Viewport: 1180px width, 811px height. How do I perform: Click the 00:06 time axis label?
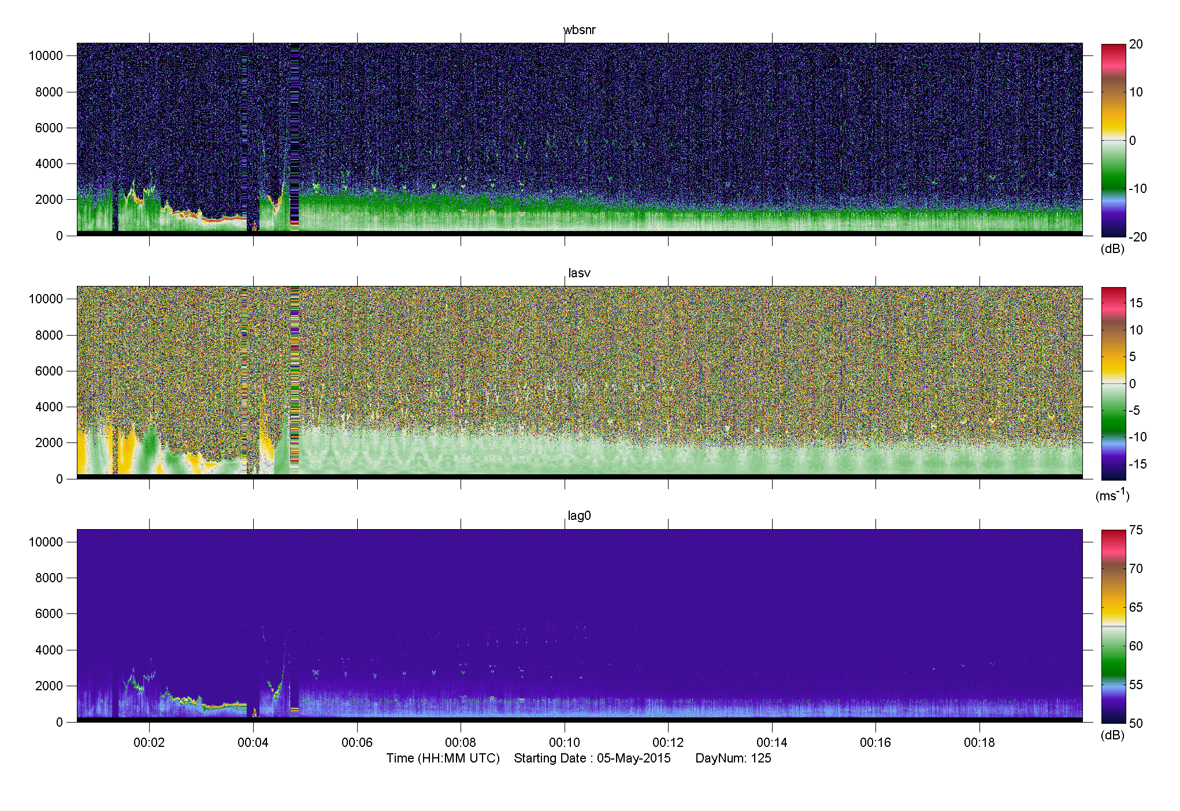click(357, 742)
